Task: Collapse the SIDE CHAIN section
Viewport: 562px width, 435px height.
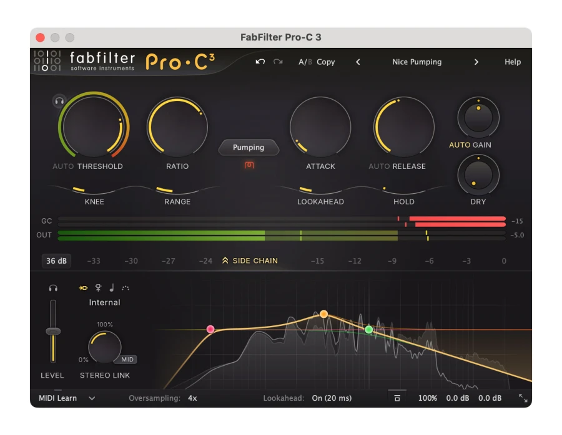Action: pos(250,261)
